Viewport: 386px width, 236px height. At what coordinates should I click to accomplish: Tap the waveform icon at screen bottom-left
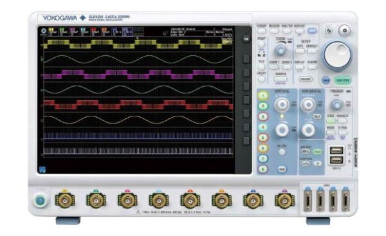(42, 170)
